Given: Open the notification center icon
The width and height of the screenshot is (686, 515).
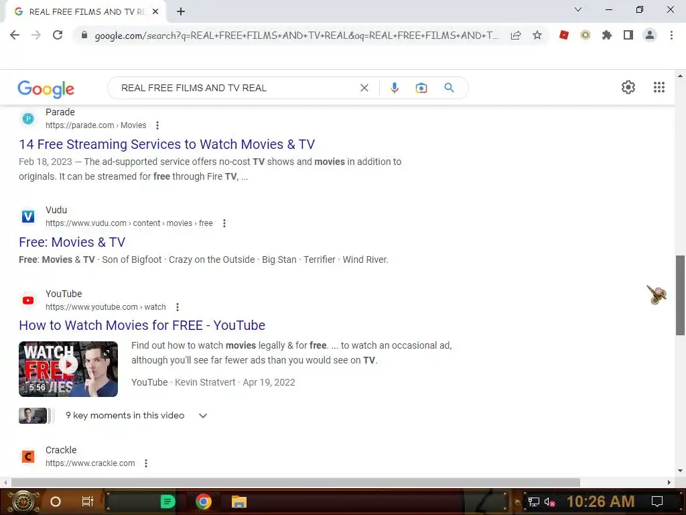Looking at the screenshot, I should 657,502.
